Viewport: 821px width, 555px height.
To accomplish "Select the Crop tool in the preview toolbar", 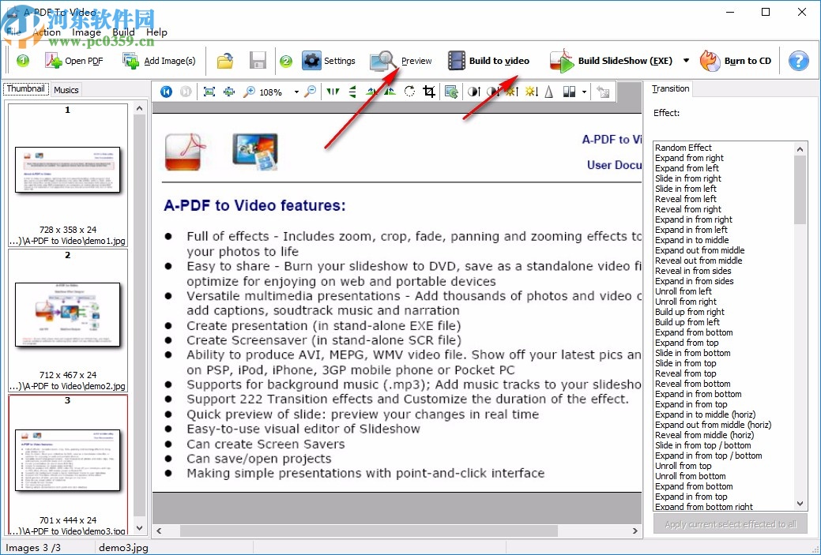I will (x=429, y=92).
